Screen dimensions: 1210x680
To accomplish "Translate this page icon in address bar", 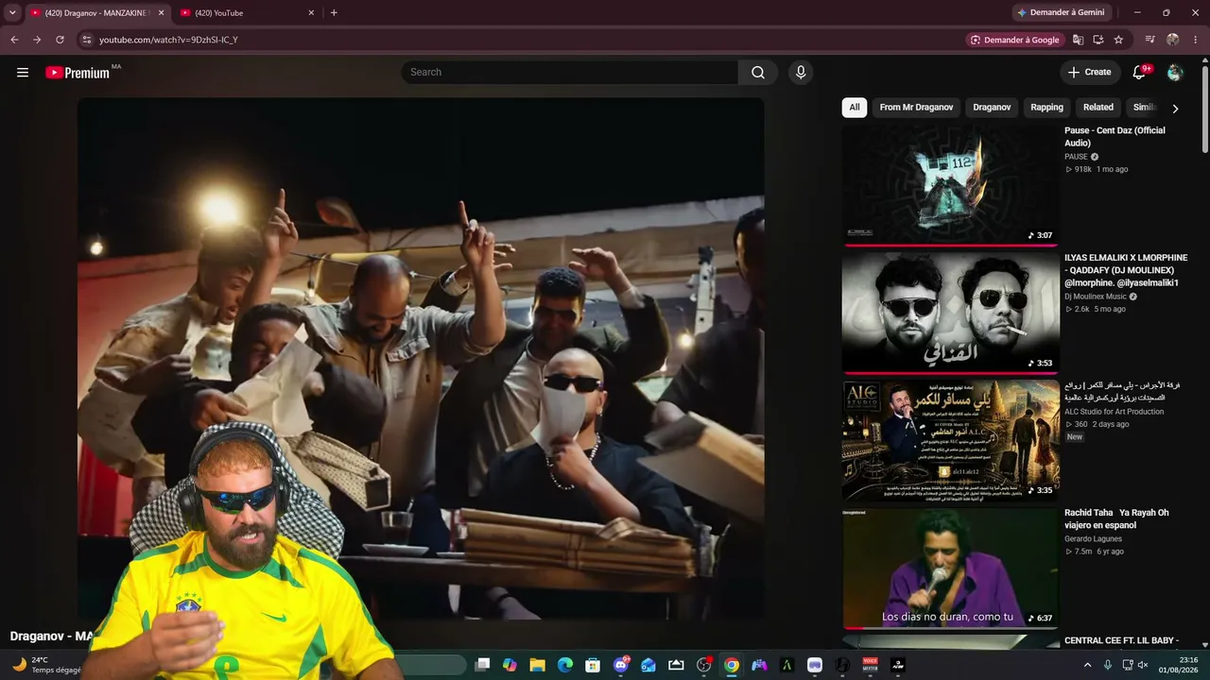I will tap(1078, 40).
